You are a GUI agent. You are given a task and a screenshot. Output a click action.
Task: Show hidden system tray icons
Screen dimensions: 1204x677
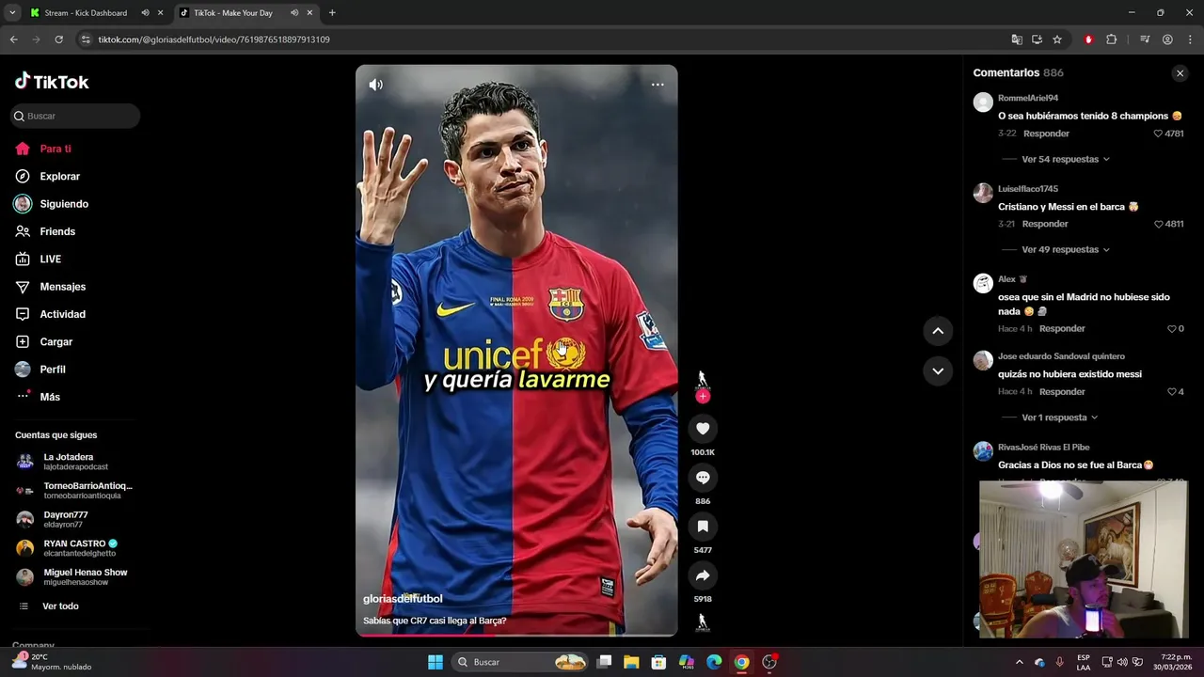[x=1019, y=662]
